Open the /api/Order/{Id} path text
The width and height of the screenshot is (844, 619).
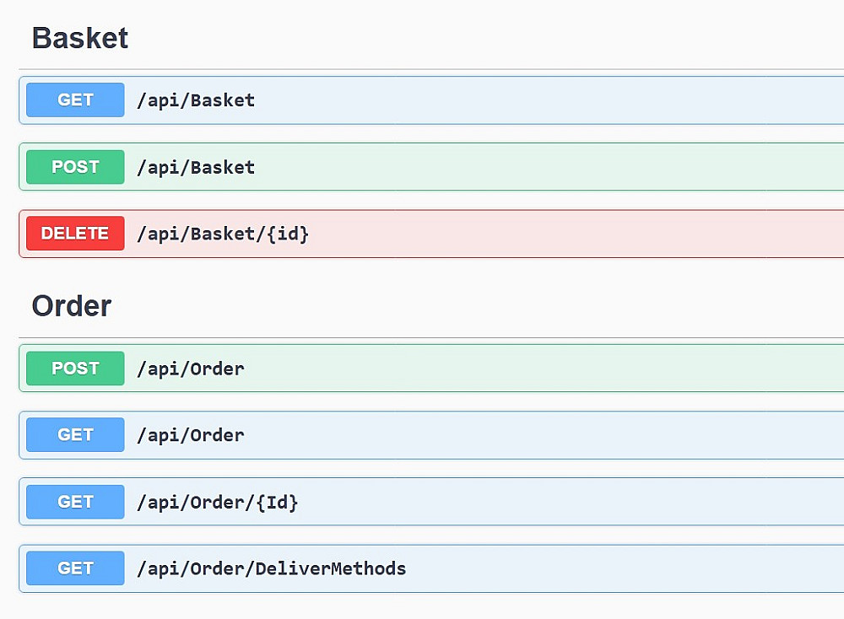pyautogui.click(x=218, y=502)
